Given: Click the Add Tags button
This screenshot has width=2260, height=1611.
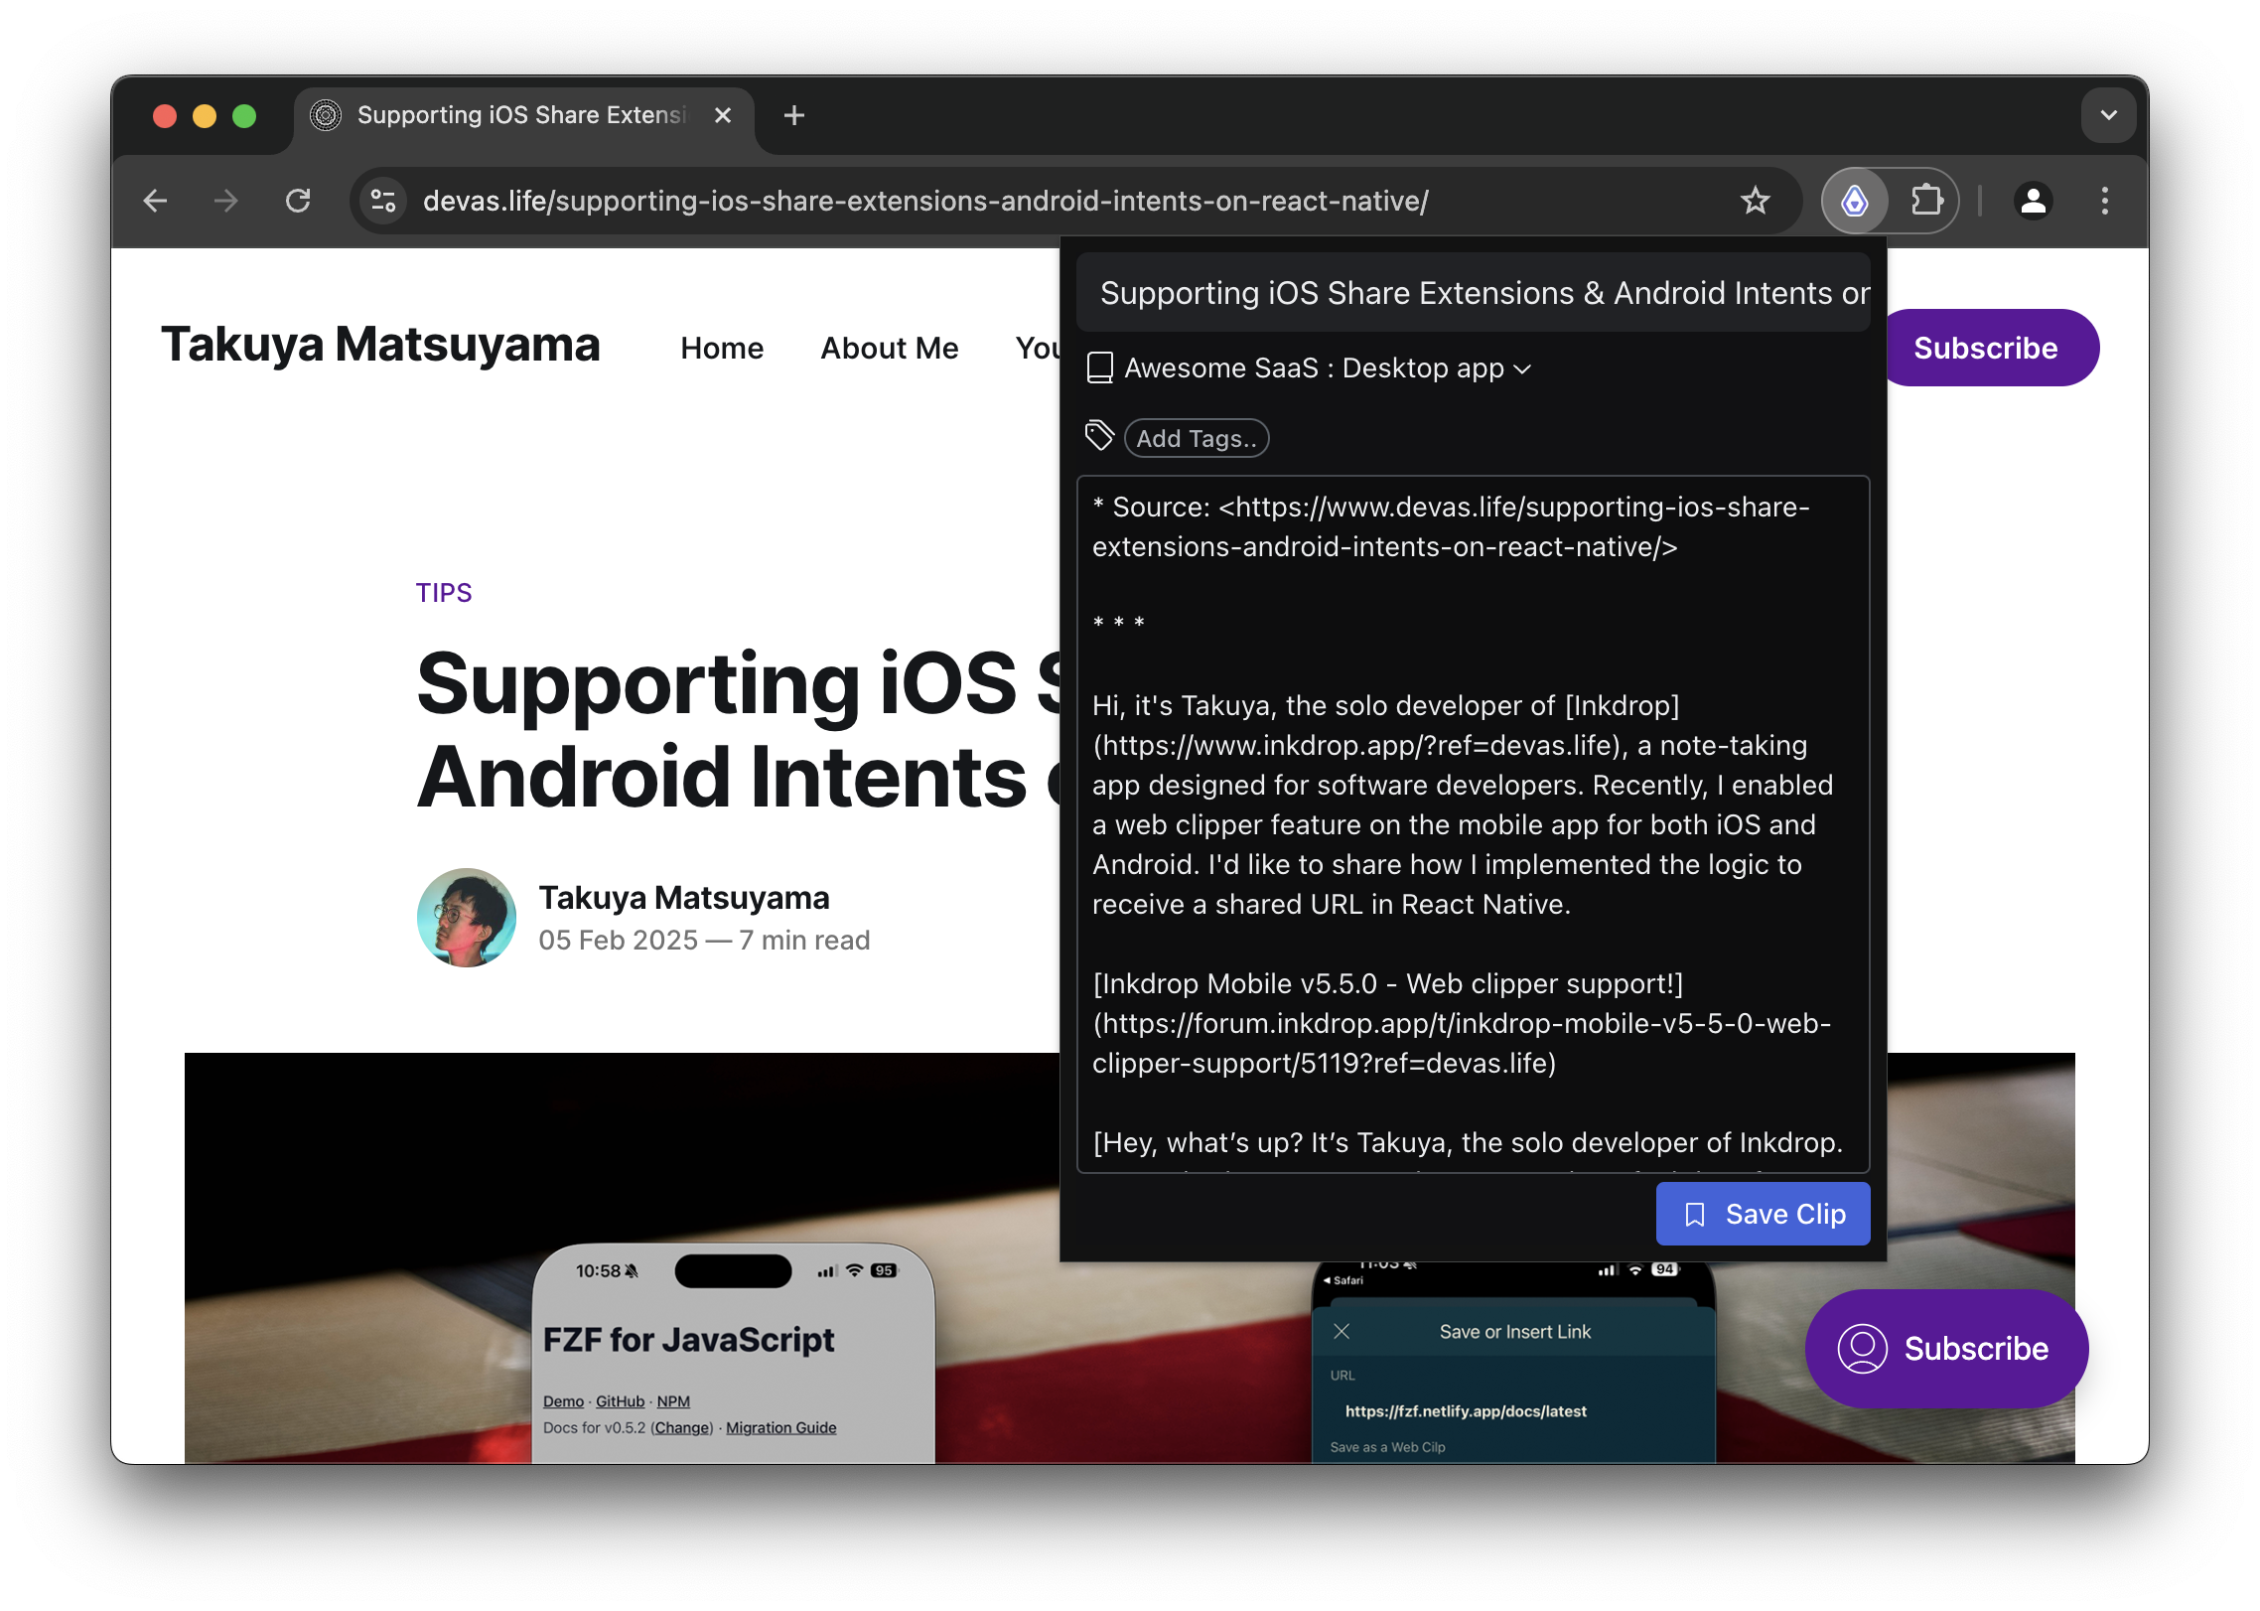Looking at the screenshot, I should 1196,438.
